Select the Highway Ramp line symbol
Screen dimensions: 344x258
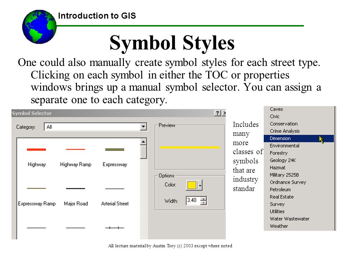tap(76, 149)
